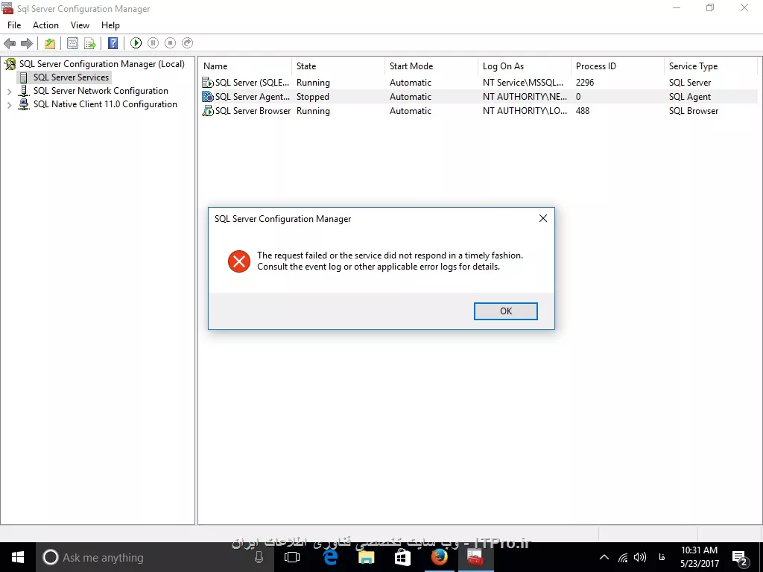Click the red error icon in dialog
The height and width of the screenshot is (572, 763).
(239, 261)
